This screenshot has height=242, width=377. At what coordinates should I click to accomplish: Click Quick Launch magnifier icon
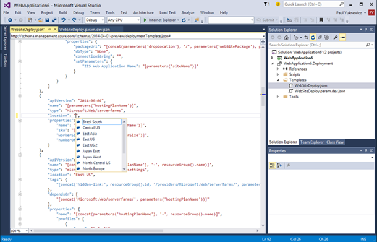click(x=341, y=4)
